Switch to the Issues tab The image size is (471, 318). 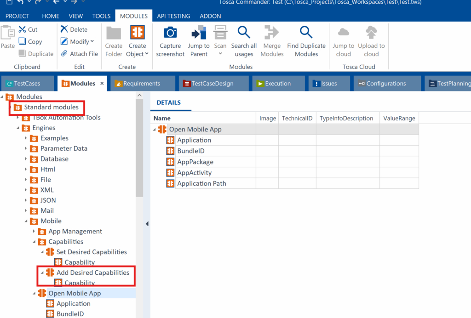tap(329, 83)
